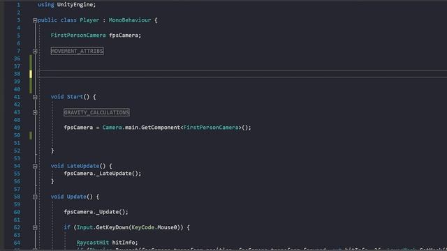Click the class name 'Player'

point(89,20)
